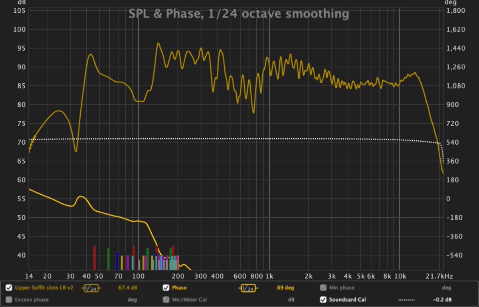Click the SPL & Phase graph title
Viewport: 479px width, 307px height.
239,14
